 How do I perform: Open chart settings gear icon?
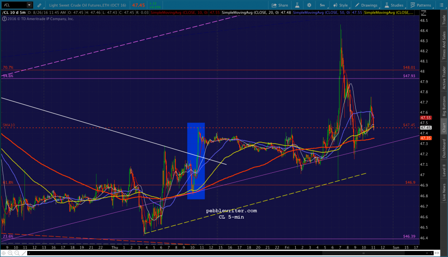pos(309,5)
